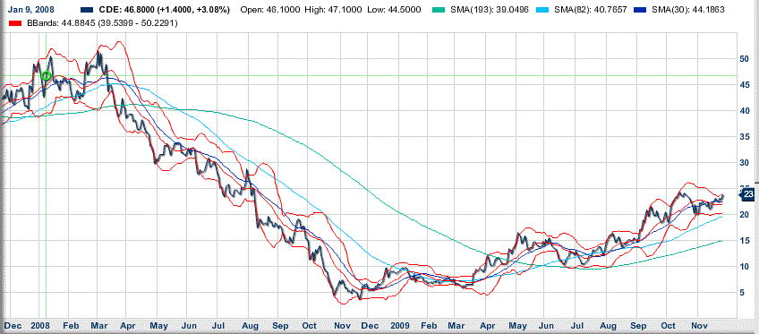Click the 2008 year label on time axis

[x=39, y=325]
